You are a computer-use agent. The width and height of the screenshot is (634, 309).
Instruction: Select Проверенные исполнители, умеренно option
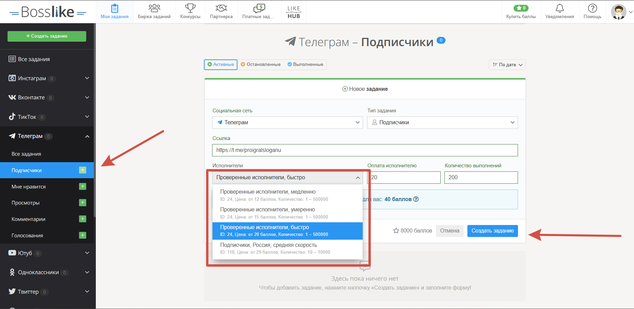[x=287, y=213]
